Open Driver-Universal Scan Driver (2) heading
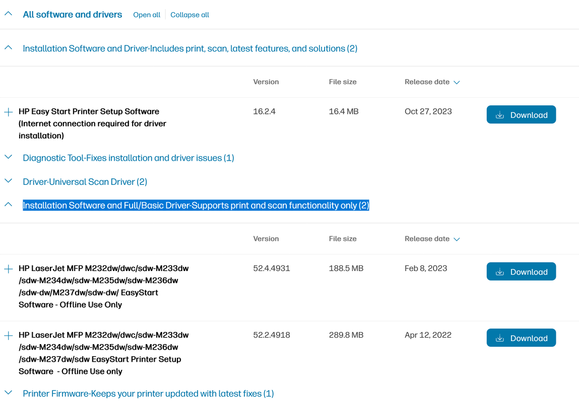 point(85,182)
